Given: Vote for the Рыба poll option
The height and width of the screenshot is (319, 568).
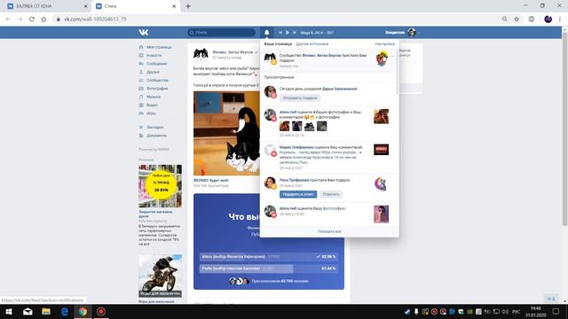Looking at the screenshot, I should (x=269, y=268).
